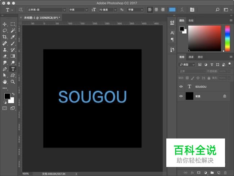Select the Dodge tool

pyautogui.click(x=13, y=62)
